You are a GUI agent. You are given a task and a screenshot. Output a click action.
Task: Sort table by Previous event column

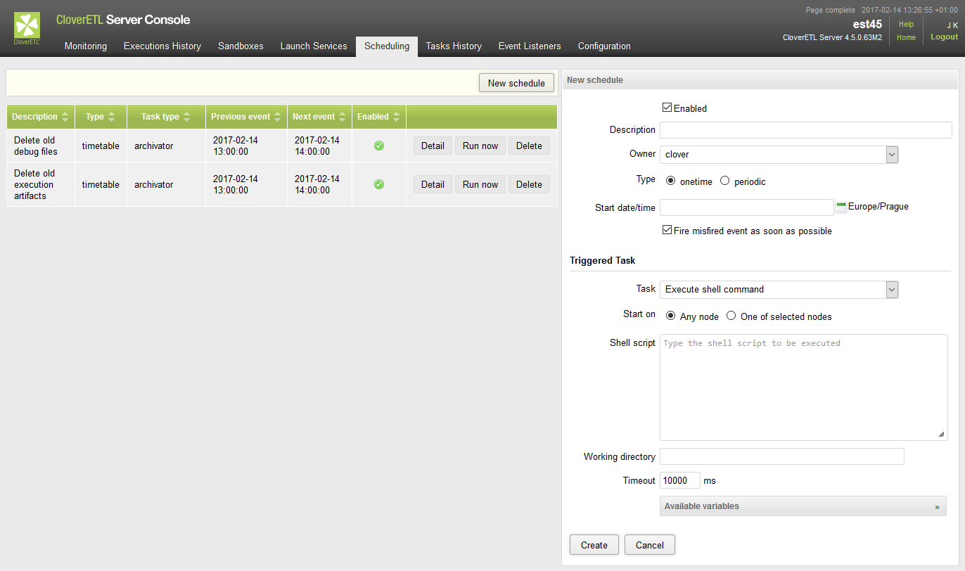click(x=246, y=117)
